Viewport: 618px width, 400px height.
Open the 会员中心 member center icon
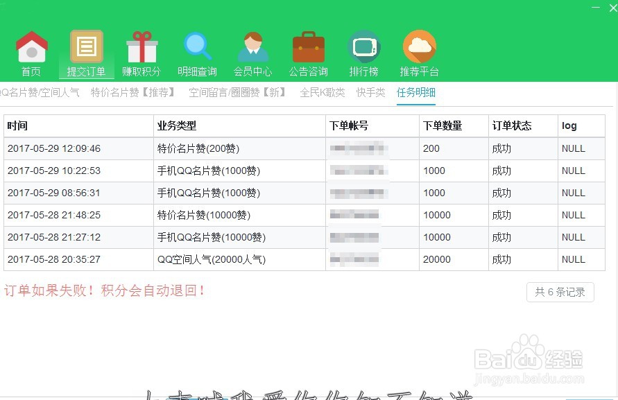(x=252, y=52)
